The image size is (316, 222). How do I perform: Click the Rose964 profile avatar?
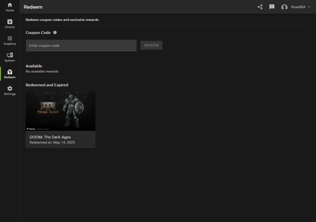(284, 7)
